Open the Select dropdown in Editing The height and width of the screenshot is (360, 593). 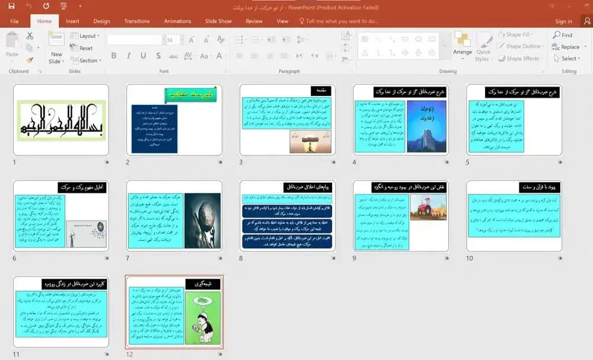click(x=566, y=58)
